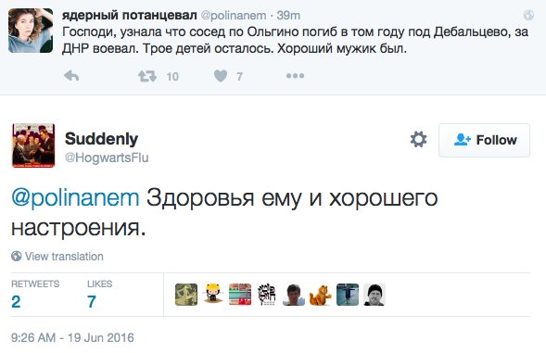
Task: Open the orange cat avatar liker
Action: tap(321, 295)
